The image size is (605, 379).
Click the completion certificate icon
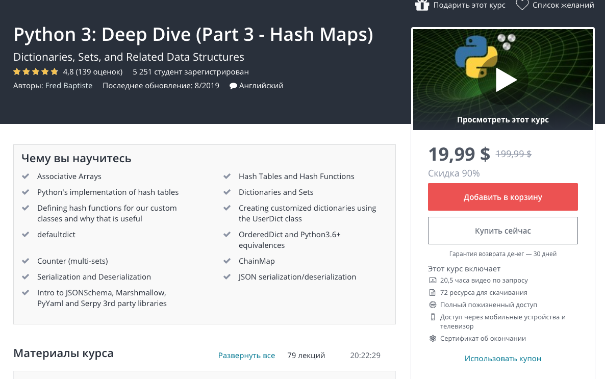click(x=433, y=338)
